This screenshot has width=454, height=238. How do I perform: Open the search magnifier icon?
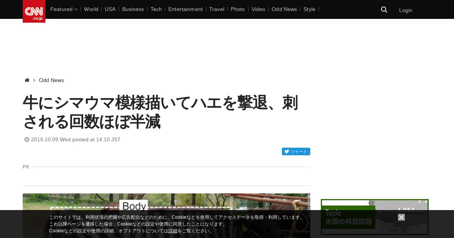click(384, 10)
